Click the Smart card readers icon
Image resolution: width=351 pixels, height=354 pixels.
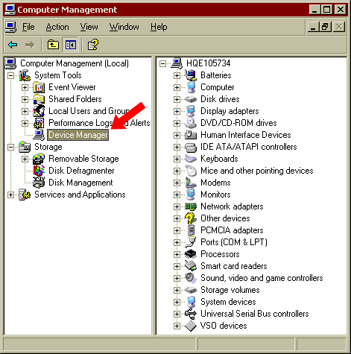[191, 266]
